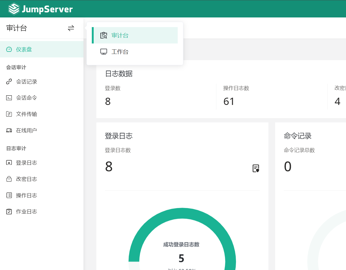Open 作业日志 from the sidebar

click(x=26, y=211)
